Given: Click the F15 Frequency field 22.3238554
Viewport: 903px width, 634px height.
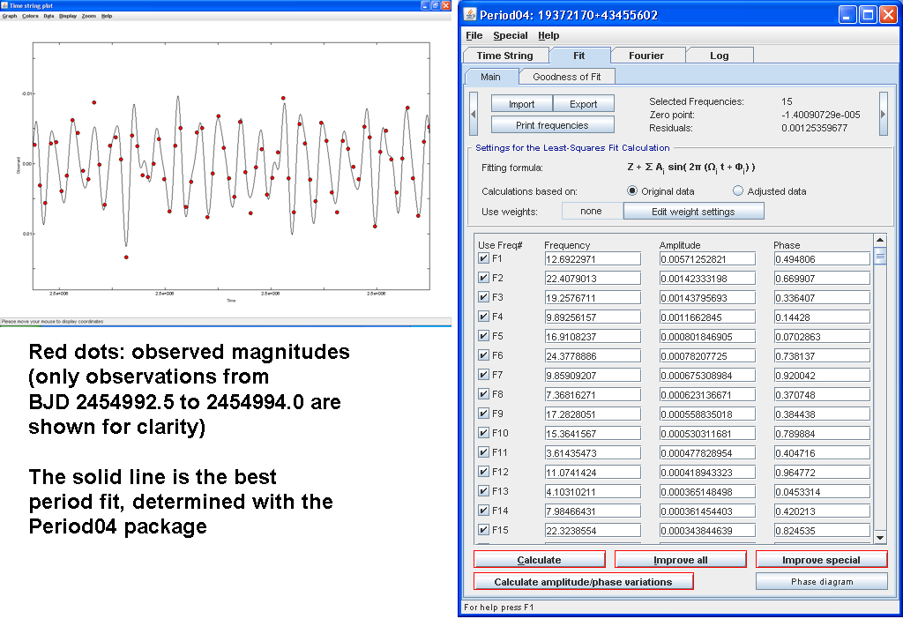Looking at the screenshot, I should pos(593,530).
